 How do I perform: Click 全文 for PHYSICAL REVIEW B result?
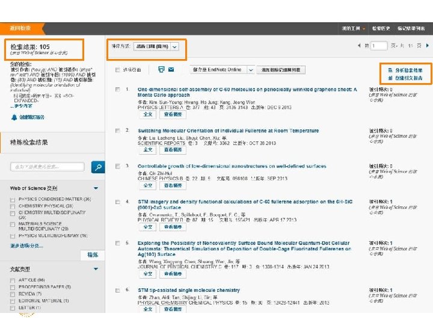point(148,227)
